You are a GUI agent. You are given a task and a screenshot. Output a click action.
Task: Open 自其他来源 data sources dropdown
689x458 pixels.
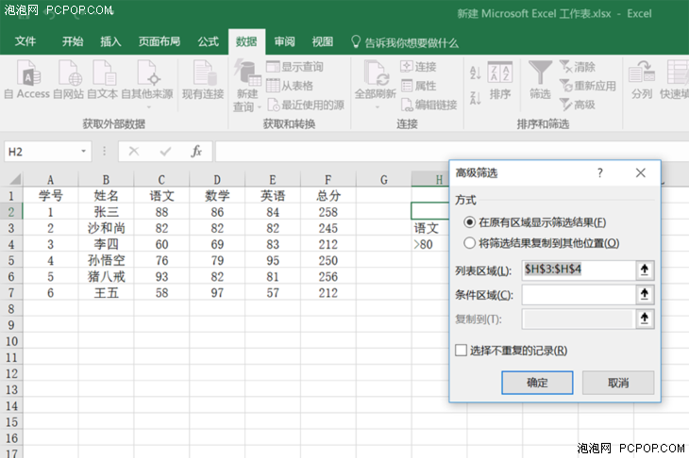[x=147, y=84]
